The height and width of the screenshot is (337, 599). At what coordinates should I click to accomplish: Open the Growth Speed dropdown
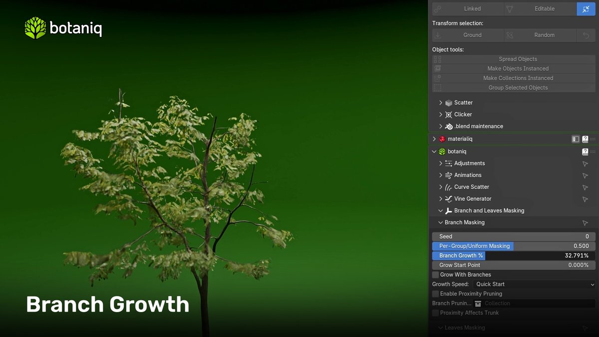point(534,285)
